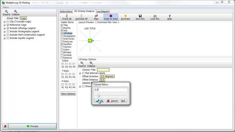This screenshot has height=132, width=235.
Task: Uncheck Reference Cage option
Action: (8, 25)
